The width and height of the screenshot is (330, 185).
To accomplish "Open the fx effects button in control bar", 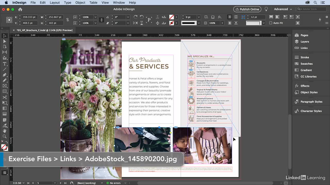I will (x=220, y=17).
